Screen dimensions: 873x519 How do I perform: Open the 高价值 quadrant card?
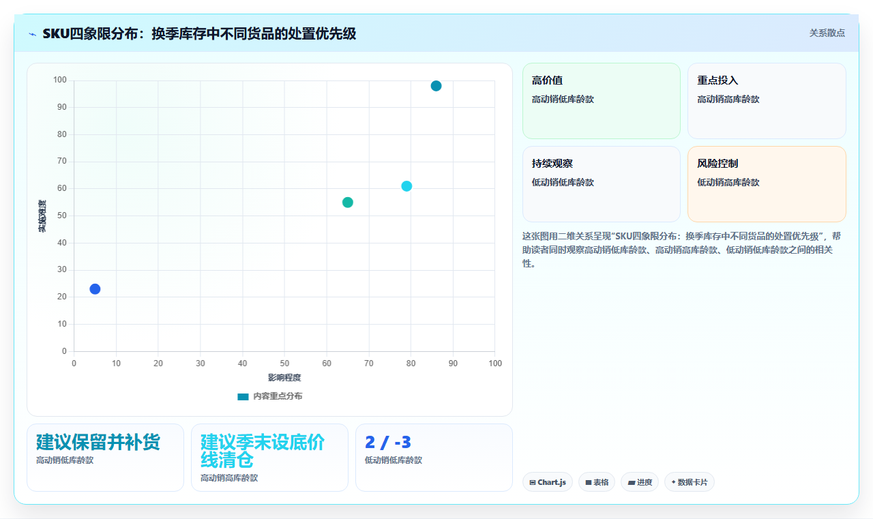(x=602, y=101)
